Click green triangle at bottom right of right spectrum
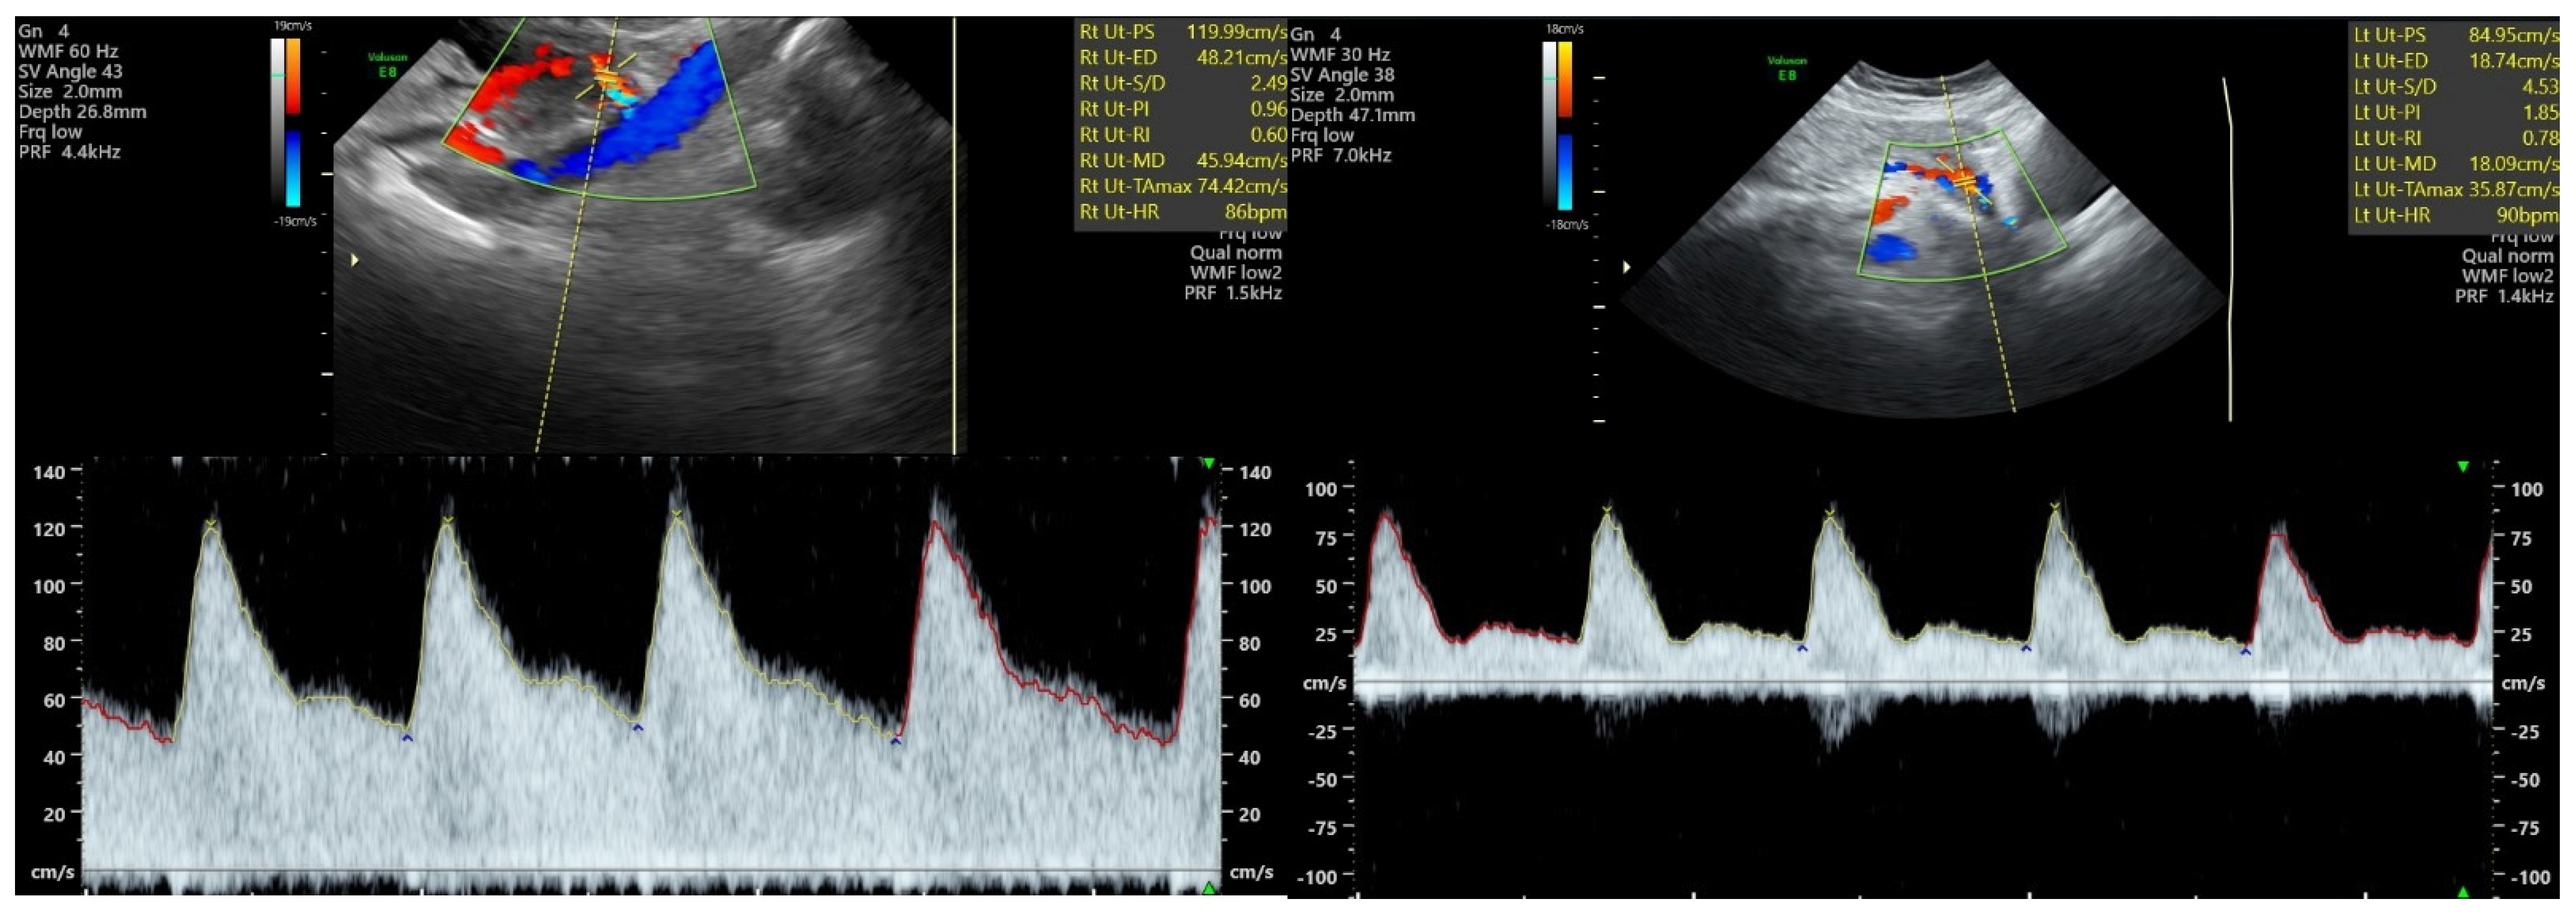 2463,891
